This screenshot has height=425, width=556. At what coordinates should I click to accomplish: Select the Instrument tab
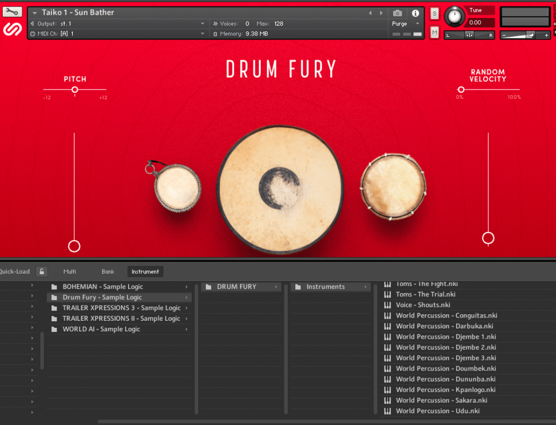(x=146, y=271)
